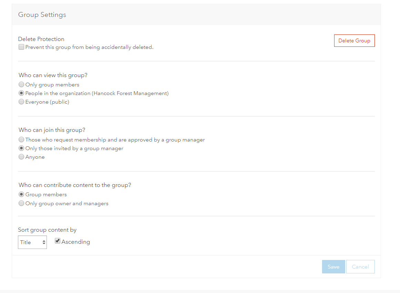Click the 'Ascending' label text
Image resolution: width=400 pixels, height=293 pixels.
76,242
